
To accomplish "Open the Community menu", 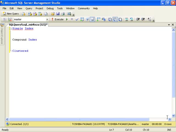I will pos(84,9).
